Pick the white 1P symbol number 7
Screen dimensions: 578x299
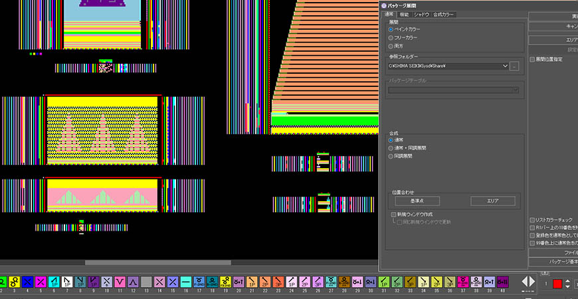(x=67, y=282)
